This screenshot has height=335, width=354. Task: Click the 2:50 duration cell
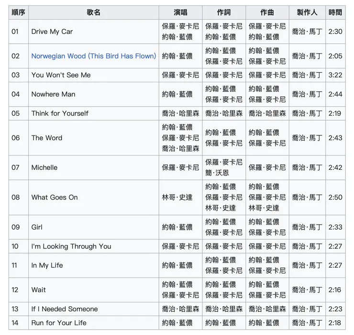[x=335, y=198]
